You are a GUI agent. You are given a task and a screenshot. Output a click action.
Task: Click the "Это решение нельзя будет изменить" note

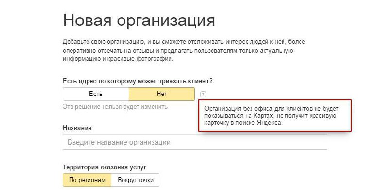tap(115, 107)
